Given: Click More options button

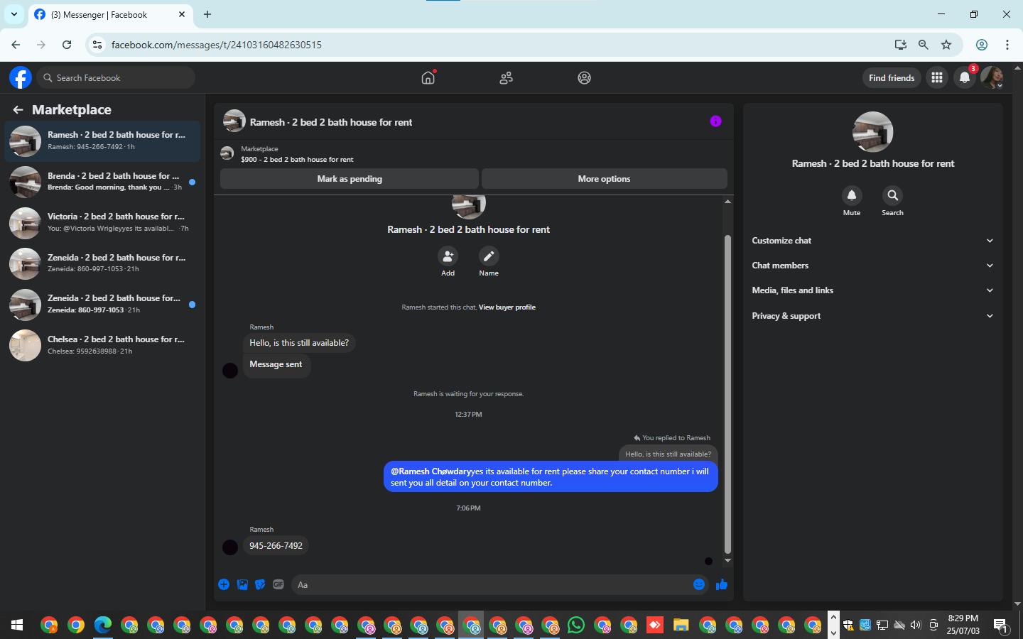Looking at the screenshot, I should pos(604,179).
